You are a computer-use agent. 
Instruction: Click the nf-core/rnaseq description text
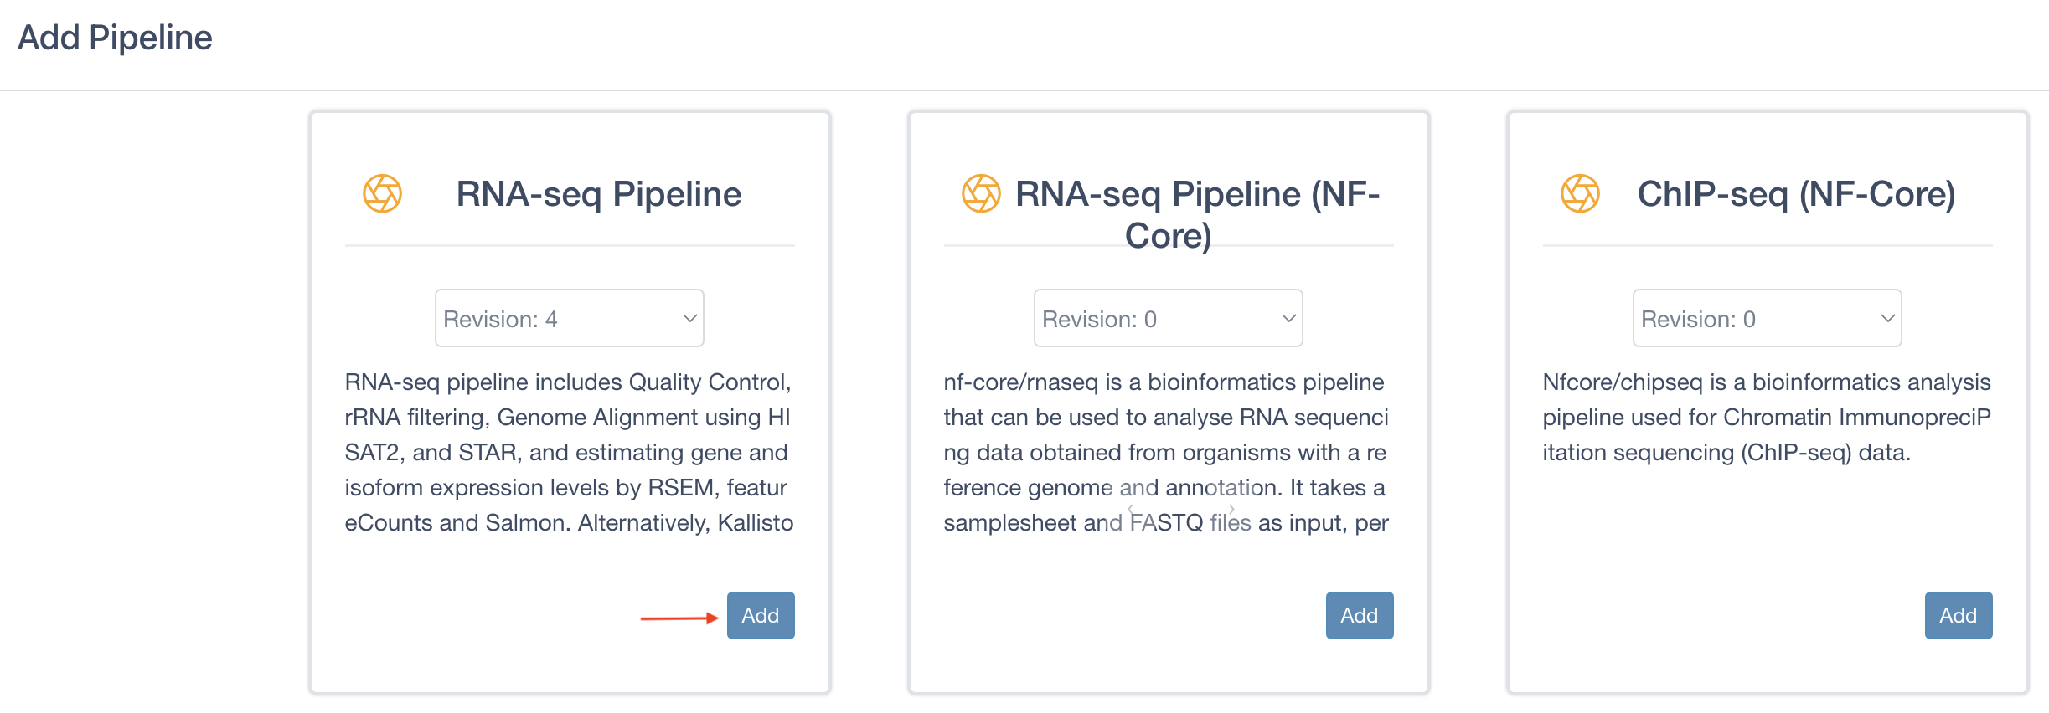click(x=1167, y=452)
